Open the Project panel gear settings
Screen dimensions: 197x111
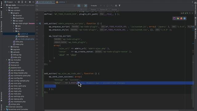tap(30, 2)
